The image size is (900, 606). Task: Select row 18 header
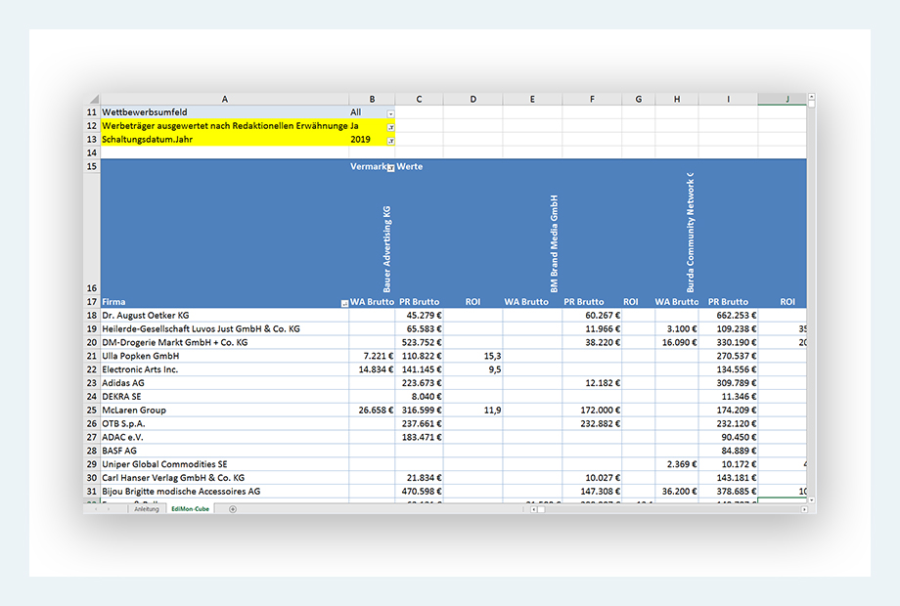click(x=92, y=316)
